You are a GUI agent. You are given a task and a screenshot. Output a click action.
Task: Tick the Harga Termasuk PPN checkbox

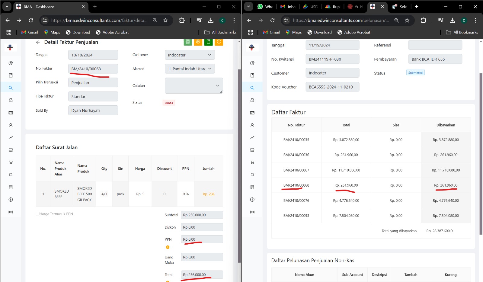click(x=38, y=214)
